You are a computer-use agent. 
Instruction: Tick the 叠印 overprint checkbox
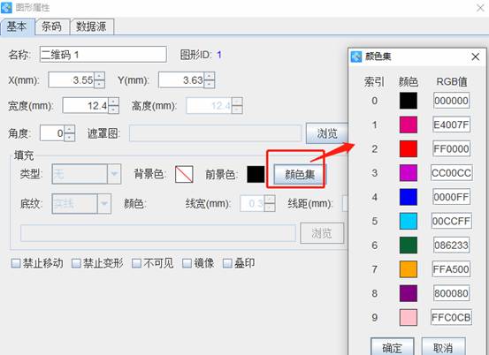(227, 263)
